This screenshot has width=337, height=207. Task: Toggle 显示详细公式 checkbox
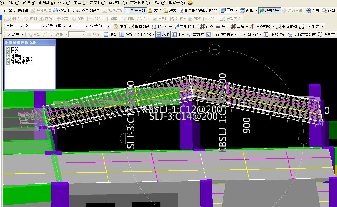[x=8, y=63]
